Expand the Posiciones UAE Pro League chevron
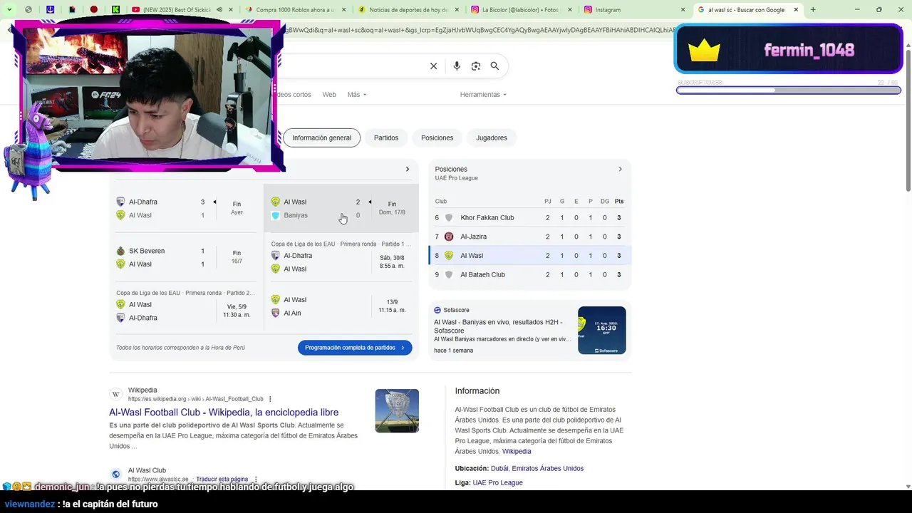This screenshot has height=513, width=912. click(620, 170)
